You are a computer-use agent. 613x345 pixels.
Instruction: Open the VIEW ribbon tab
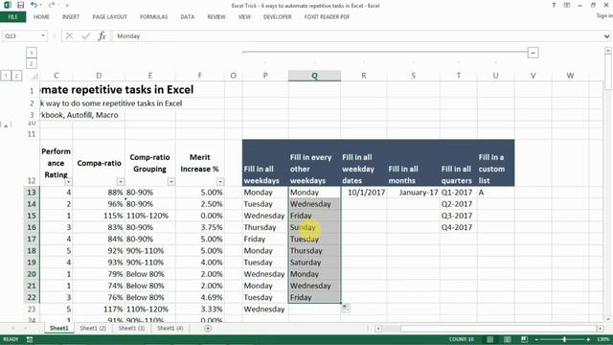click(x=245, y=17)
